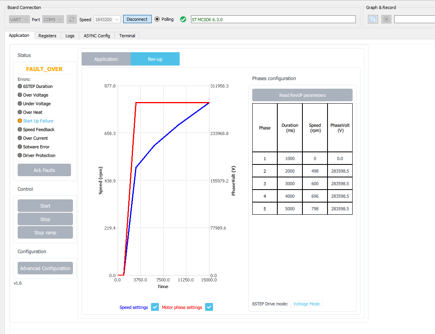435x334 pixels.
Task: Click the Voltage Mode drive mode label
Action: [306, 303]
